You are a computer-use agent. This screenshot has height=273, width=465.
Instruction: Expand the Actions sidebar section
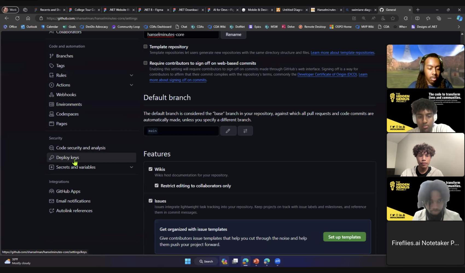[131, 85]
